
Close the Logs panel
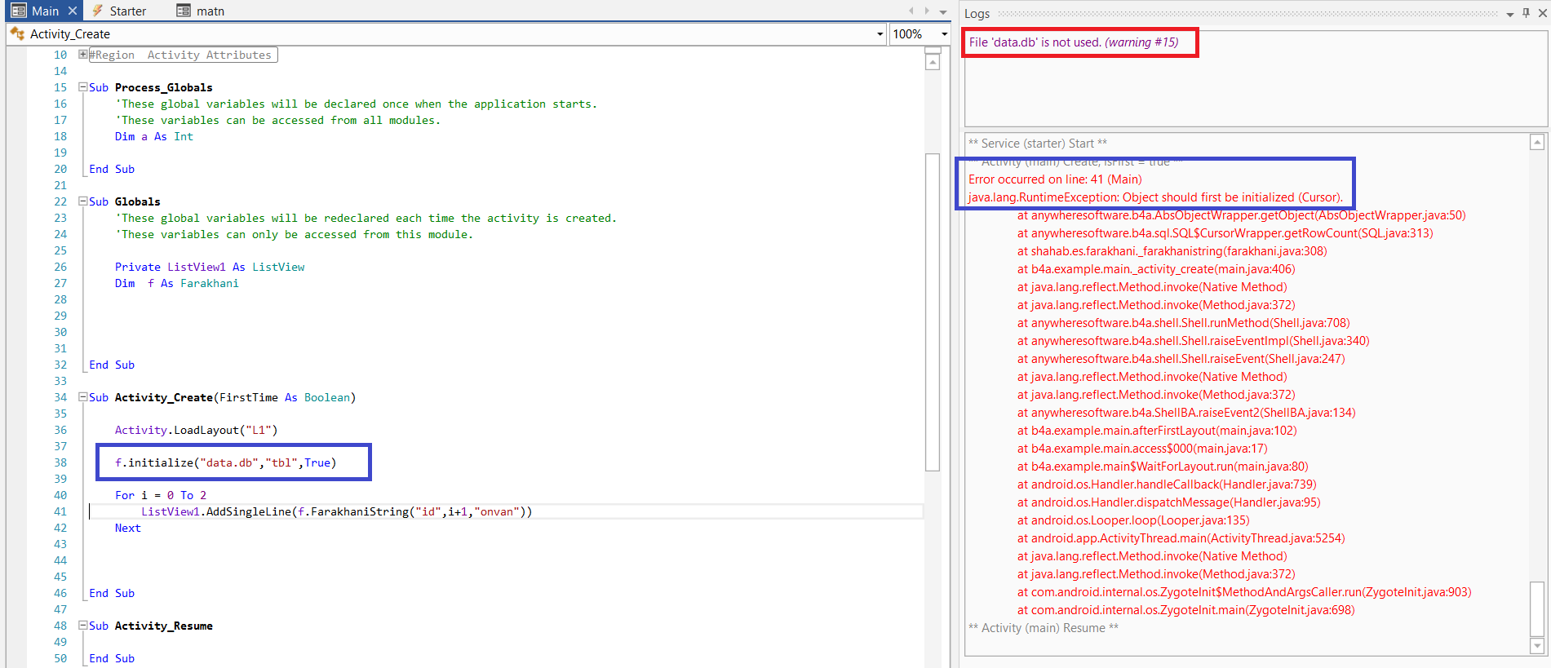click(x=1541, y=13)
